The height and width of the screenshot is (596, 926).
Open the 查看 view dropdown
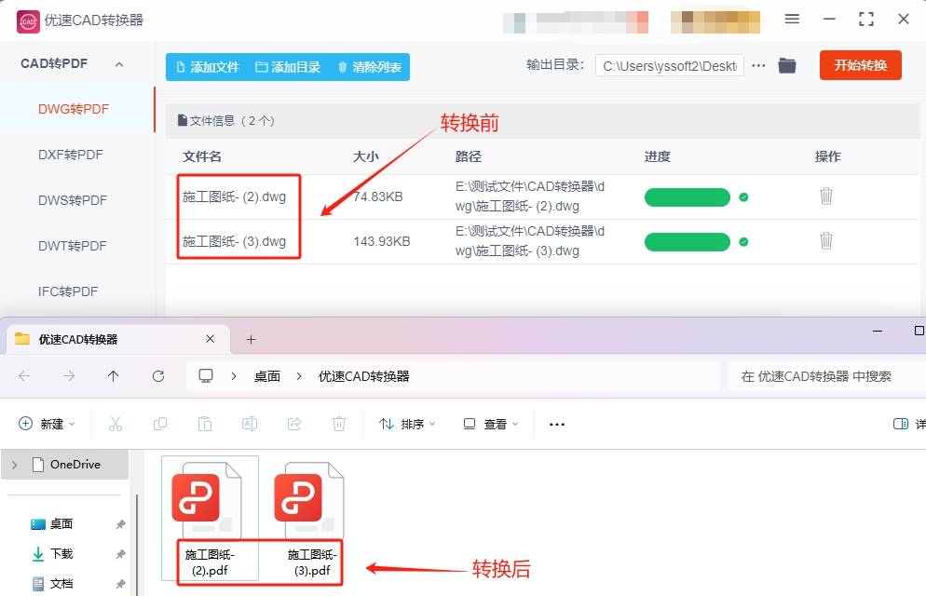click(x=491, y=424)
